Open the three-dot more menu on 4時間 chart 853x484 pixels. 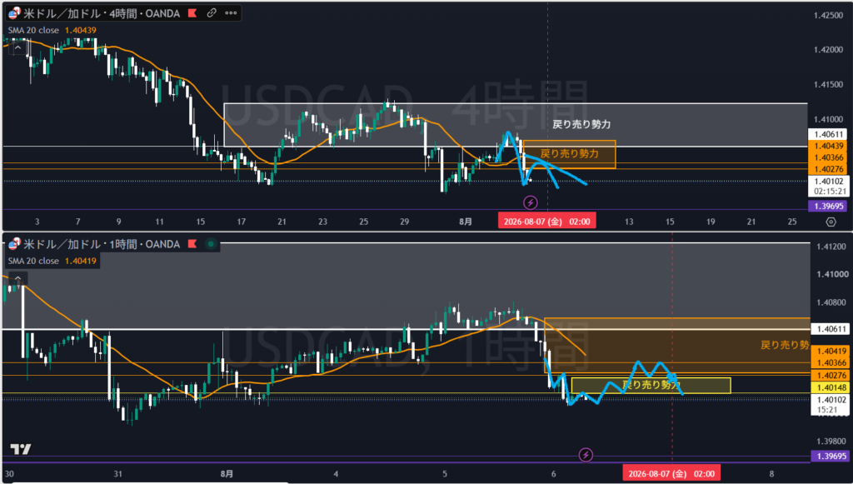click(231, 13)
